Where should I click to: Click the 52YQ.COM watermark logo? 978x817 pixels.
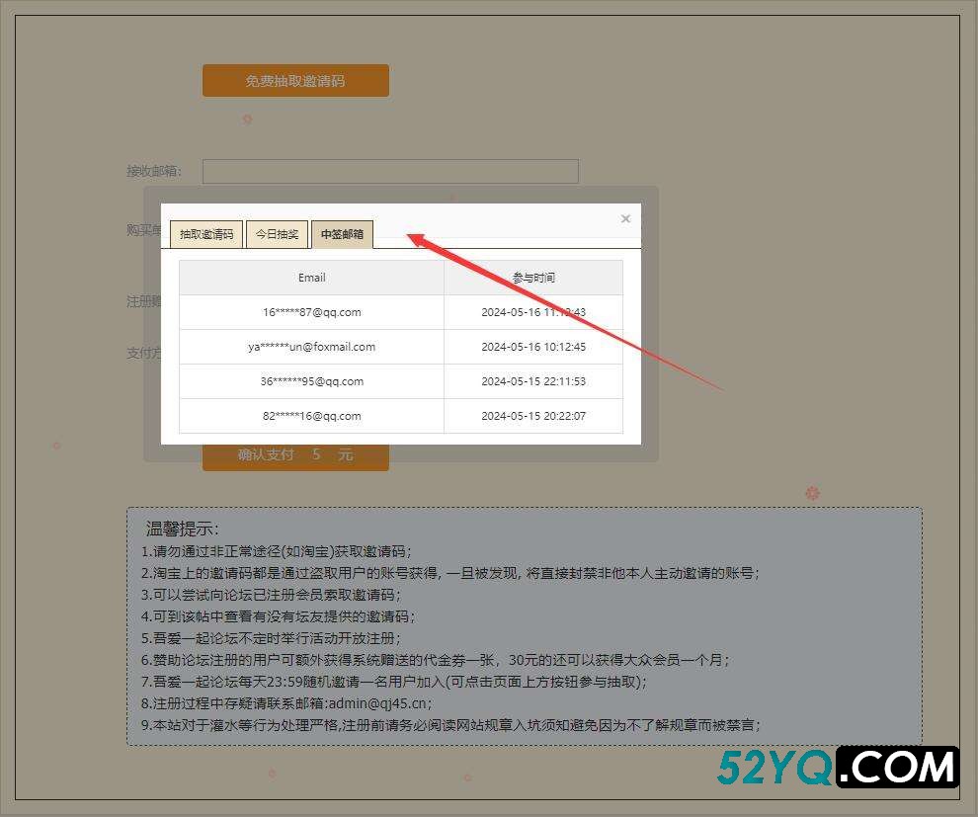(x=838, y=768)
